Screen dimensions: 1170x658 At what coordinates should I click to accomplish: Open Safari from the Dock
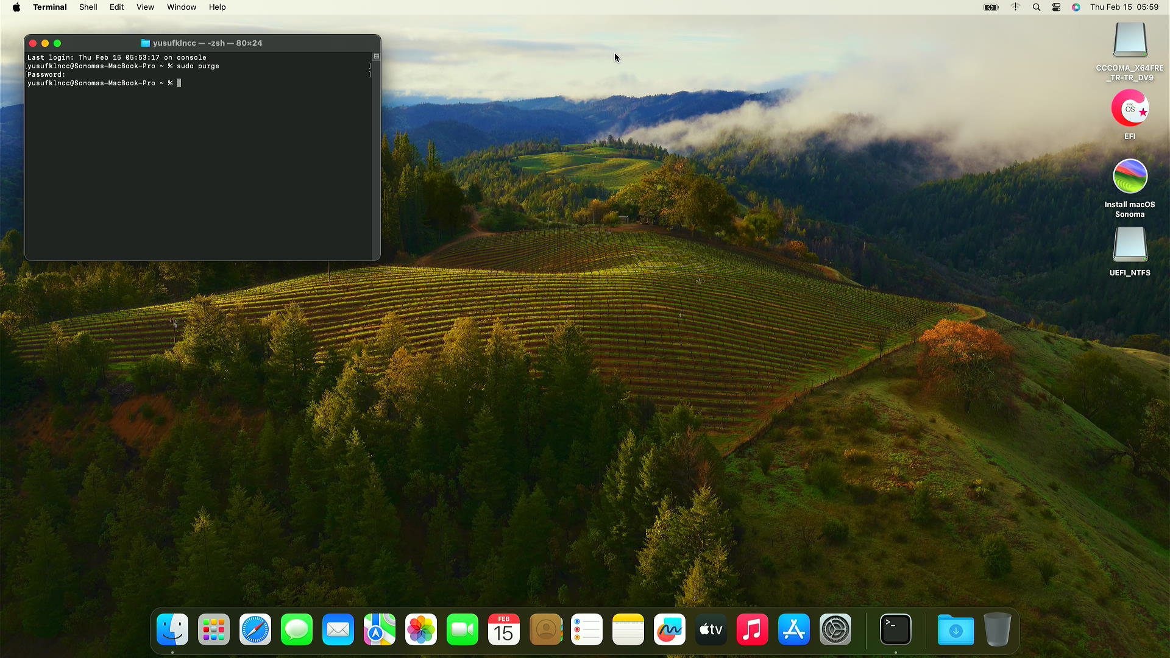255,629
